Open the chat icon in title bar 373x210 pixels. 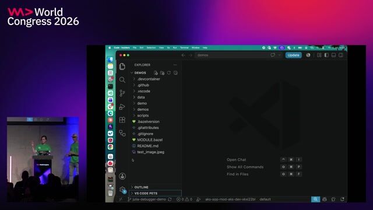pyautogui.click(x=273, y=55)
